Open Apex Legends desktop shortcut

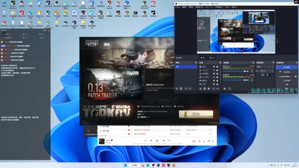point(109,4)
